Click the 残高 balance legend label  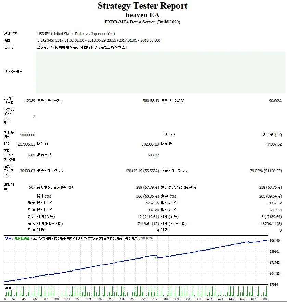tap(8, 238)
